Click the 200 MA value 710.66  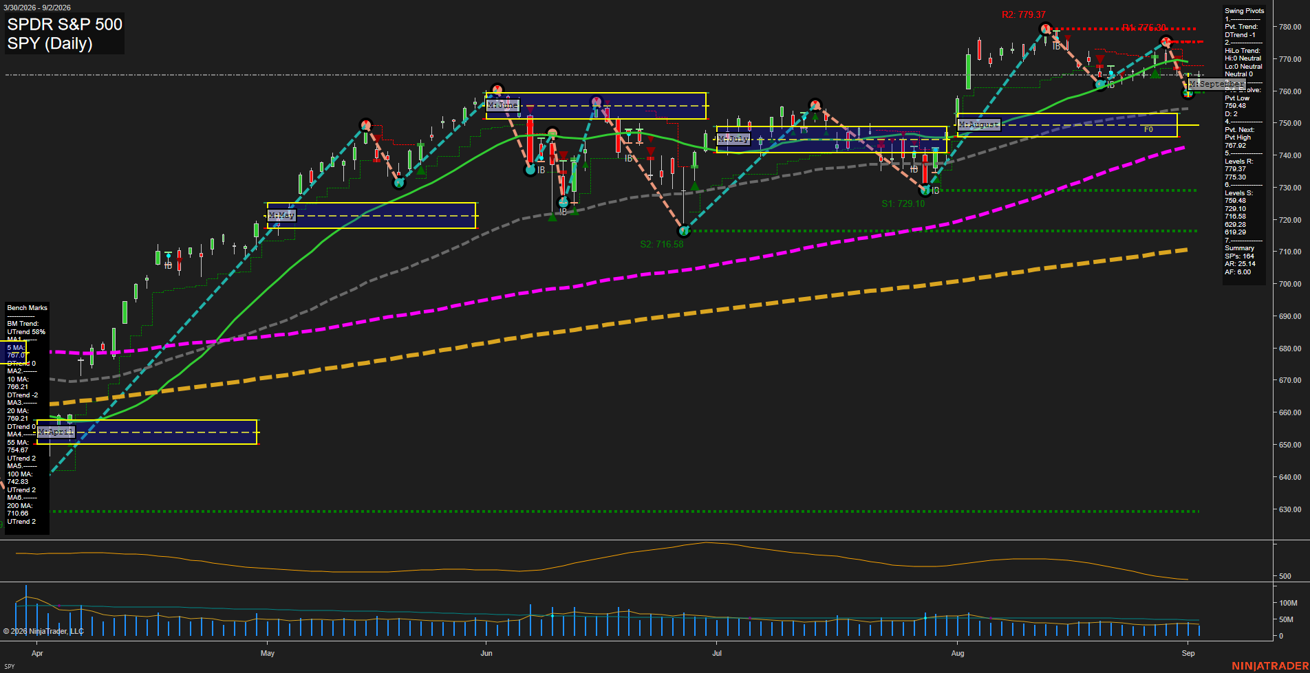(x=18, y=514)
